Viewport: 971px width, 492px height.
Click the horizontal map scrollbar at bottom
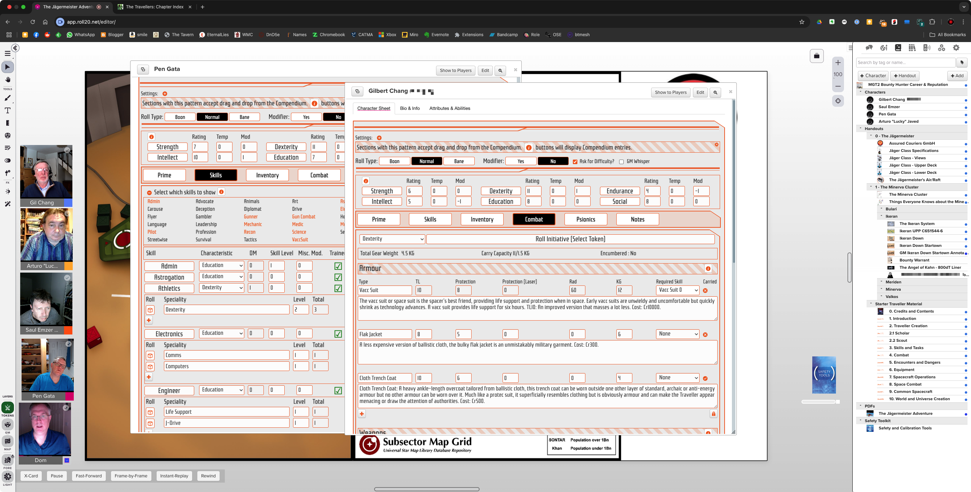click(427, 489)
